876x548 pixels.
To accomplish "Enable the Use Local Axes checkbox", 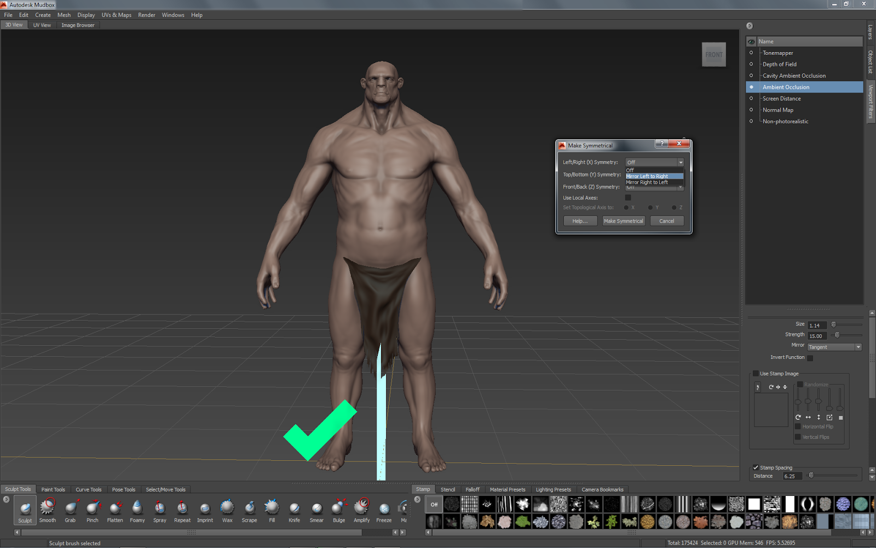I will click(628, 197).
